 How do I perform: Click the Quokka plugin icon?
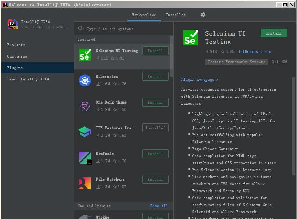point(85,217)
